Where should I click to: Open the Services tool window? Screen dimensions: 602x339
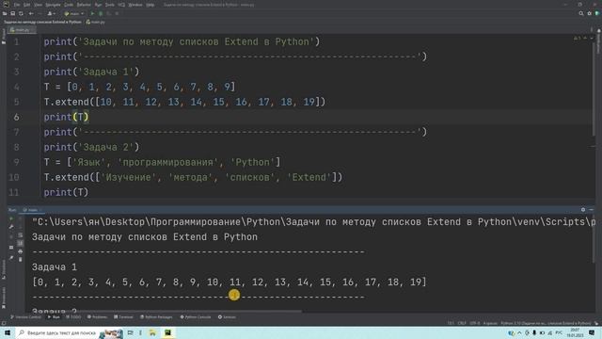tap(227, 317)
